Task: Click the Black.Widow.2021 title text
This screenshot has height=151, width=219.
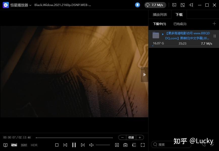Action: [x=63, y=5]
